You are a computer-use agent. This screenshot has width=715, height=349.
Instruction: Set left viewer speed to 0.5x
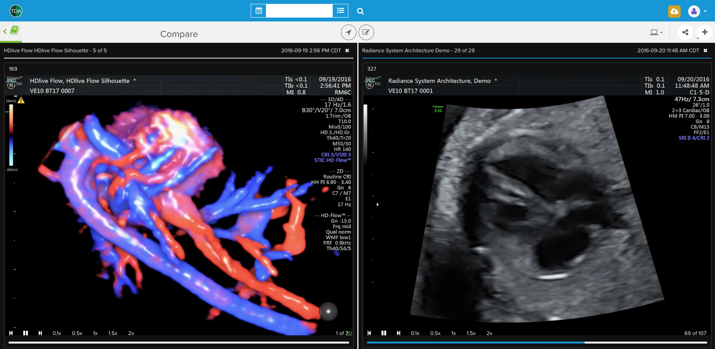77,333
